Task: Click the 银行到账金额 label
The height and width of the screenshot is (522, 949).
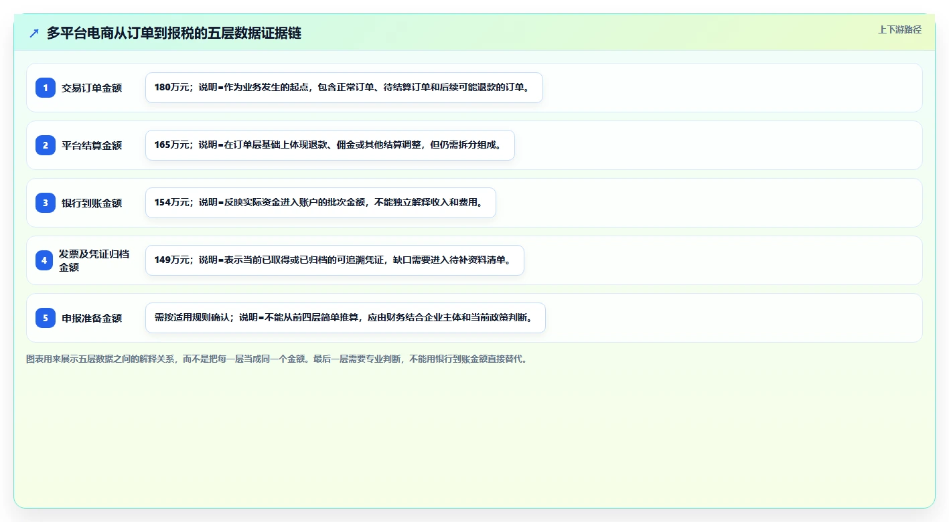Action: (x=92, y=203)
